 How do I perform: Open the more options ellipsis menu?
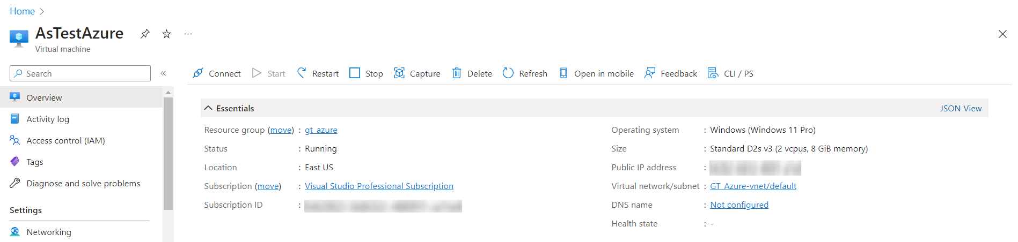pos(188,34)
